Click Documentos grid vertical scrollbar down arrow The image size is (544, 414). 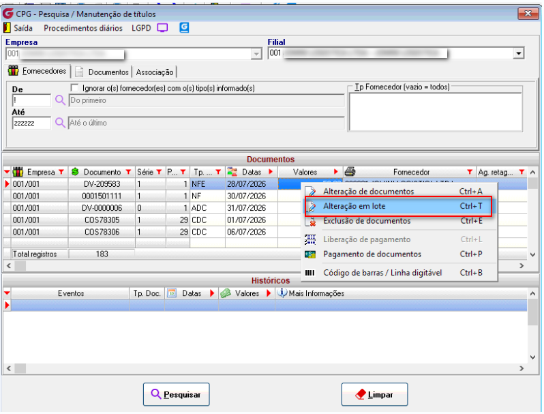coord(533,254)
